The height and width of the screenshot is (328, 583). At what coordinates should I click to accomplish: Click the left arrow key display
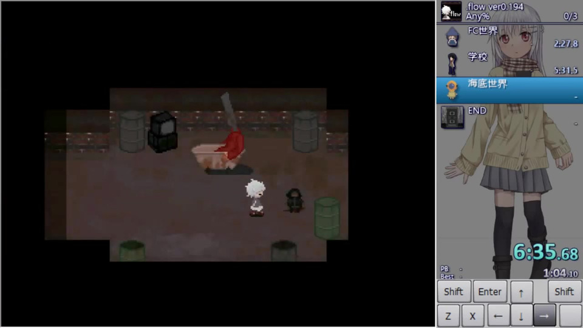point(498,316)
